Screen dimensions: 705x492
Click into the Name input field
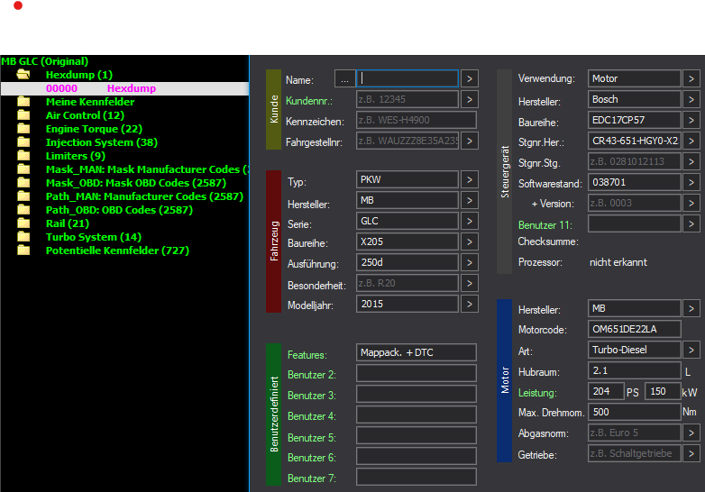coord(407,78)
